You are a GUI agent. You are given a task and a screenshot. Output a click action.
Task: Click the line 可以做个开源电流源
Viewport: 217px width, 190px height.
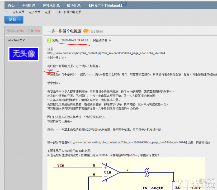[x=74, y=66]
